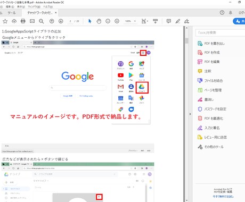Print the document using the printer icon
245x202 pixels.
(23, 21)
